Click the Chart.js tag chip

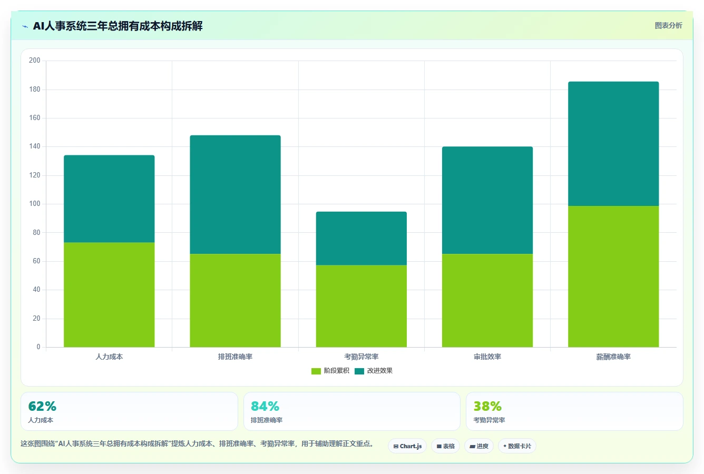(x=407, y=446)
